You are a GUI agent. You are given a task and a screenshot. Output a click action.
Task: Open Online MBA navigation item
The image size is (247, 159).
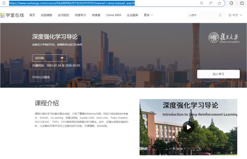tap(114, 15)
